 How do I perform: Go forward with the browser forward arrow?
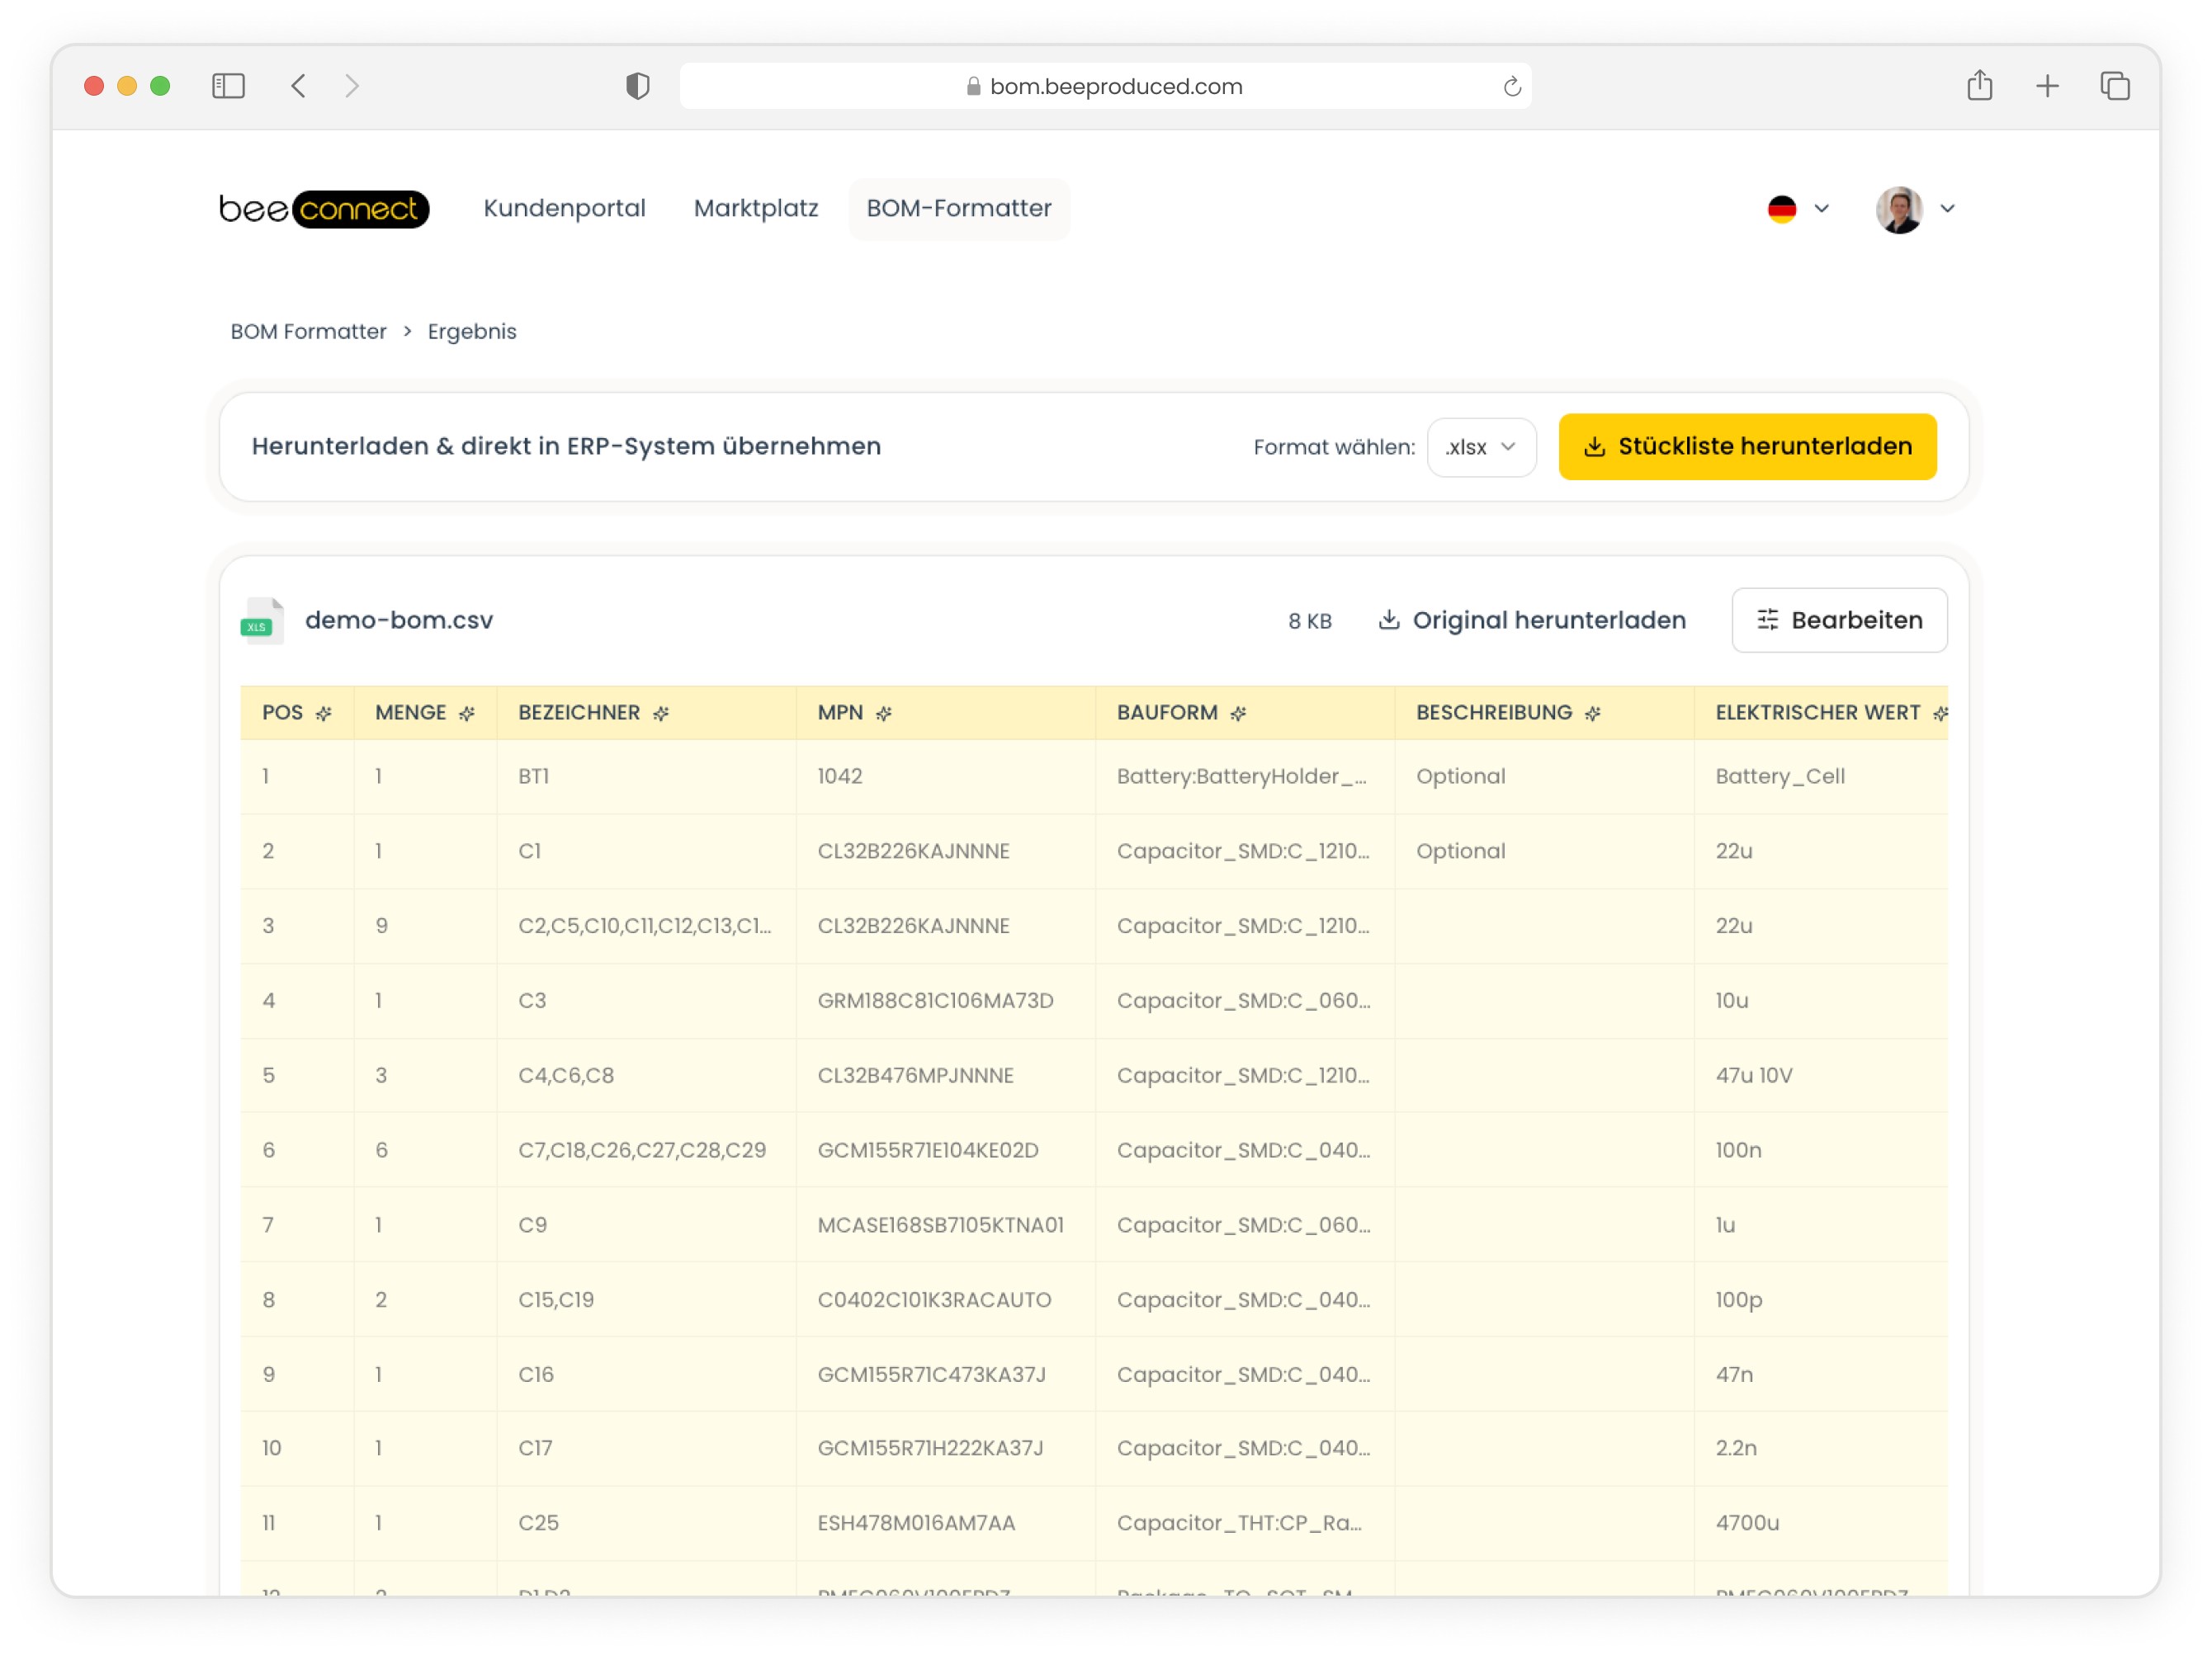pyautogui.click(x=352, y=86)
